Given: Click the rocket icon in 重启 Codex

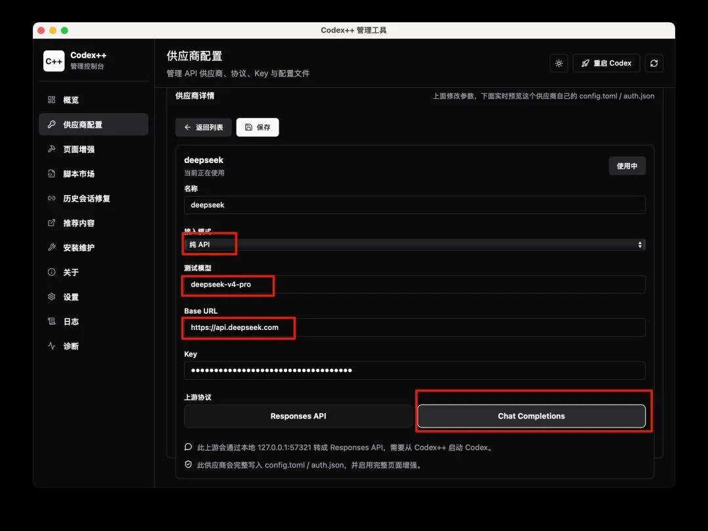Looking at the screenshot, I should (585, 63).
